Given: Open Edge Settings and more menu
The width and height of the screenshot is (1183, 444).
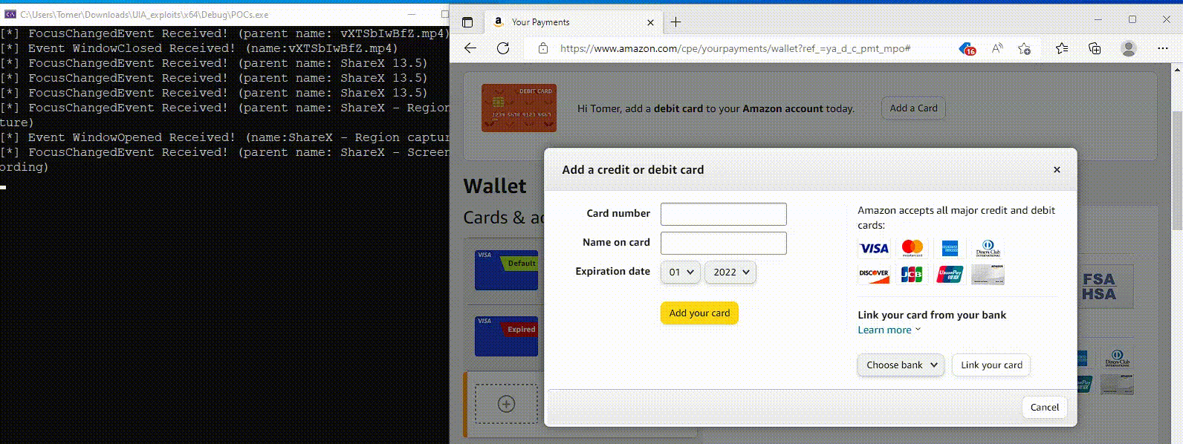Looking at the screenshot, I should 1163,48.
